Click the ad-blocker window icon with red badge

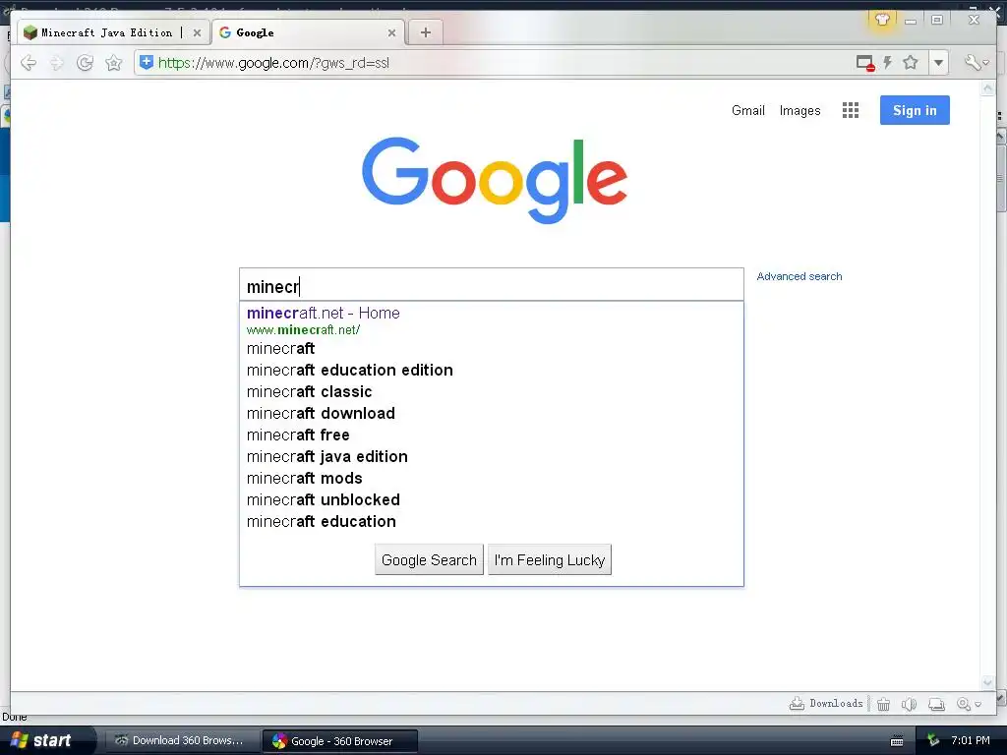click(x=865, y=63)
